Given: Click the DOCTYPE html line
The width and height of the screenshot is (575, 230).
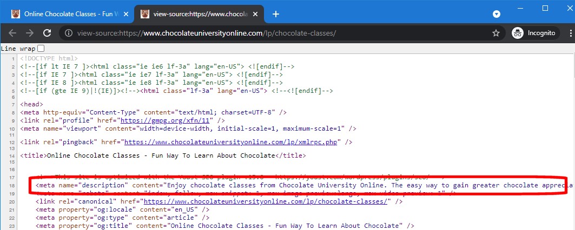Looking at the screenshot, I should 49,58.
